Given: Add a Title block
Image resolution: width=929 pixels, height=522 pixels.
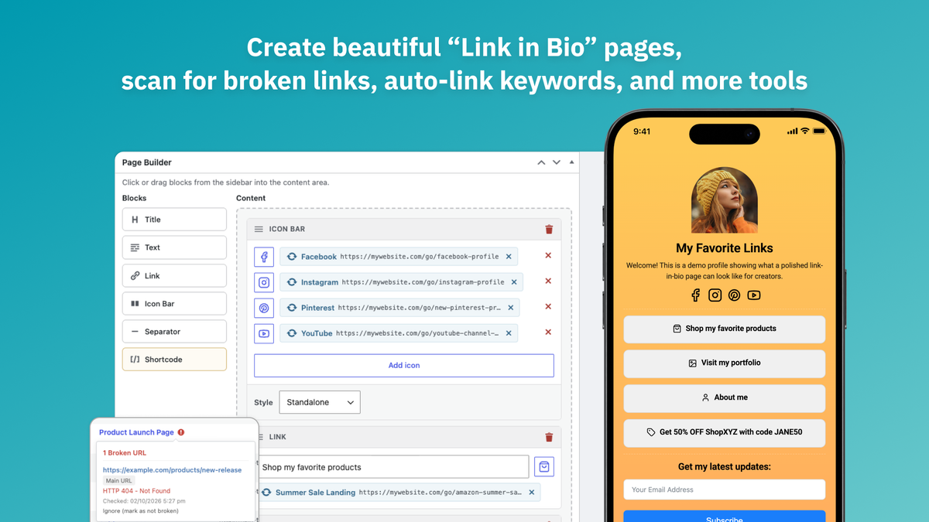Looking at the screenshot, I should pyautogui.click(x=174, y=220).
